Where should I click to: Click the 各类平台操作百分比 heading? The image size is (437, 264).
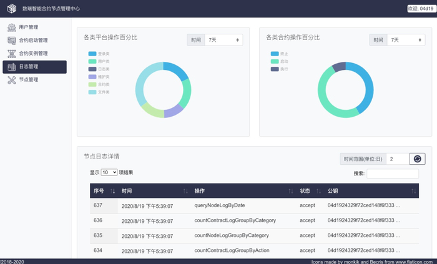click(x=110, y=37)
